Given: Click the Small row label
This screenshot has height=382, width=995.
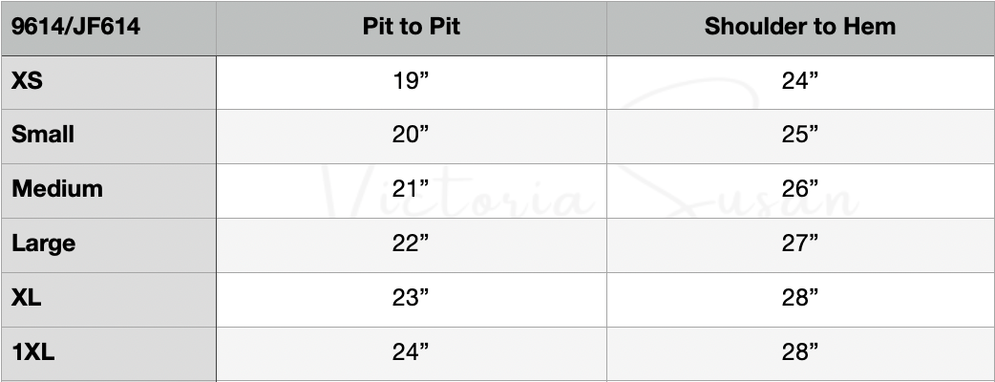Looking at the screenshot, I should [43, 135].
